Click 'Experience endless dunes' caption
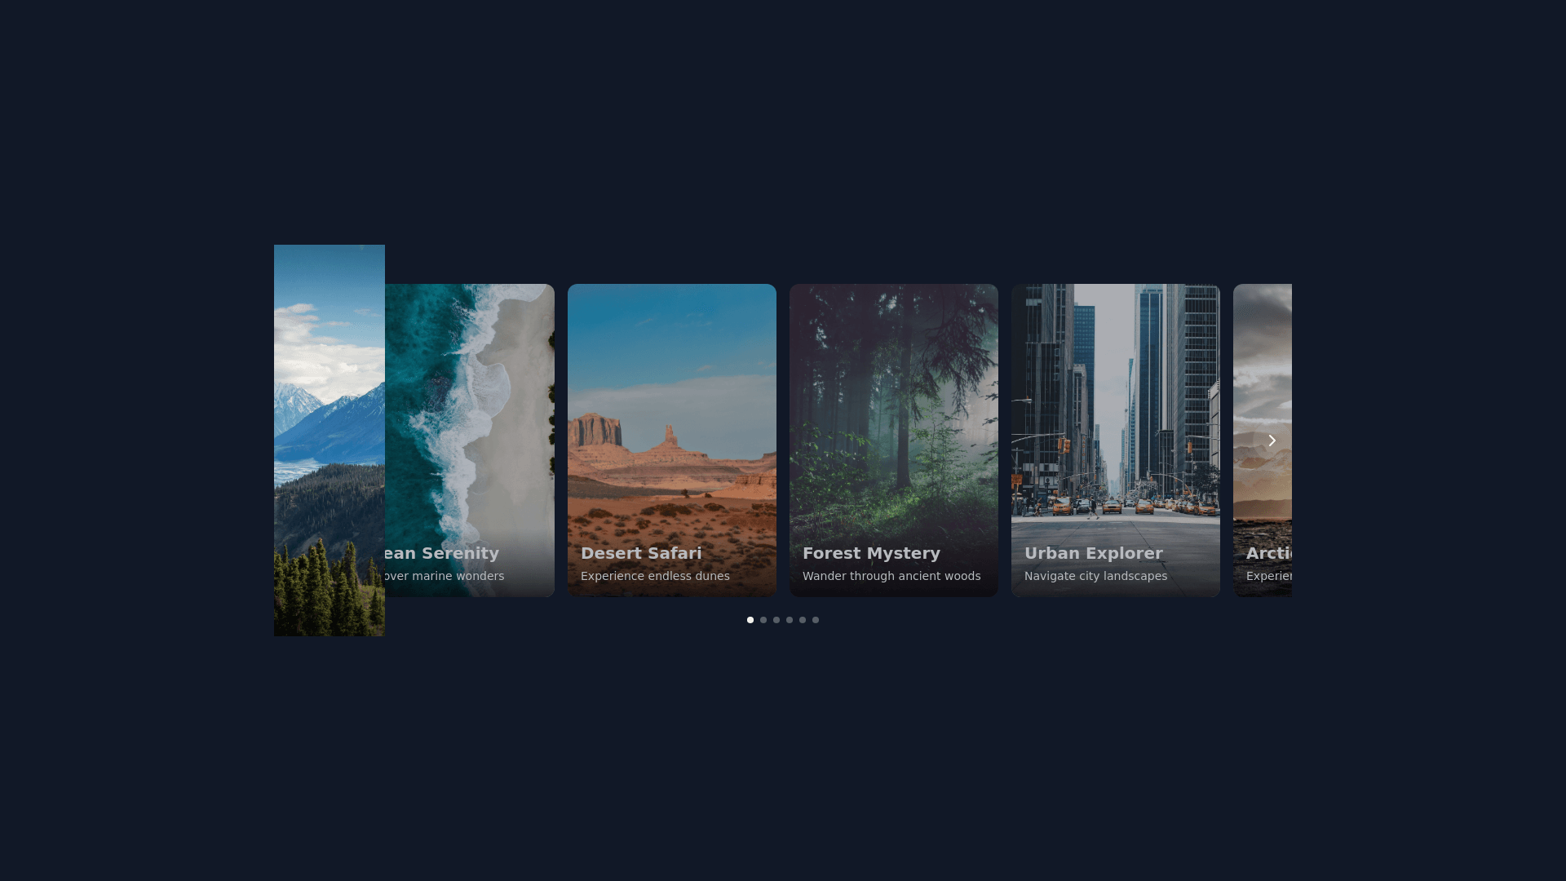 (655, 576)
